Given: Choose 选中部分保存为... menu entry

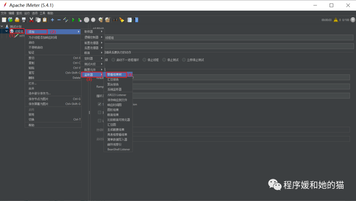Looking at the screenshot, I should (x=53, y=93).
